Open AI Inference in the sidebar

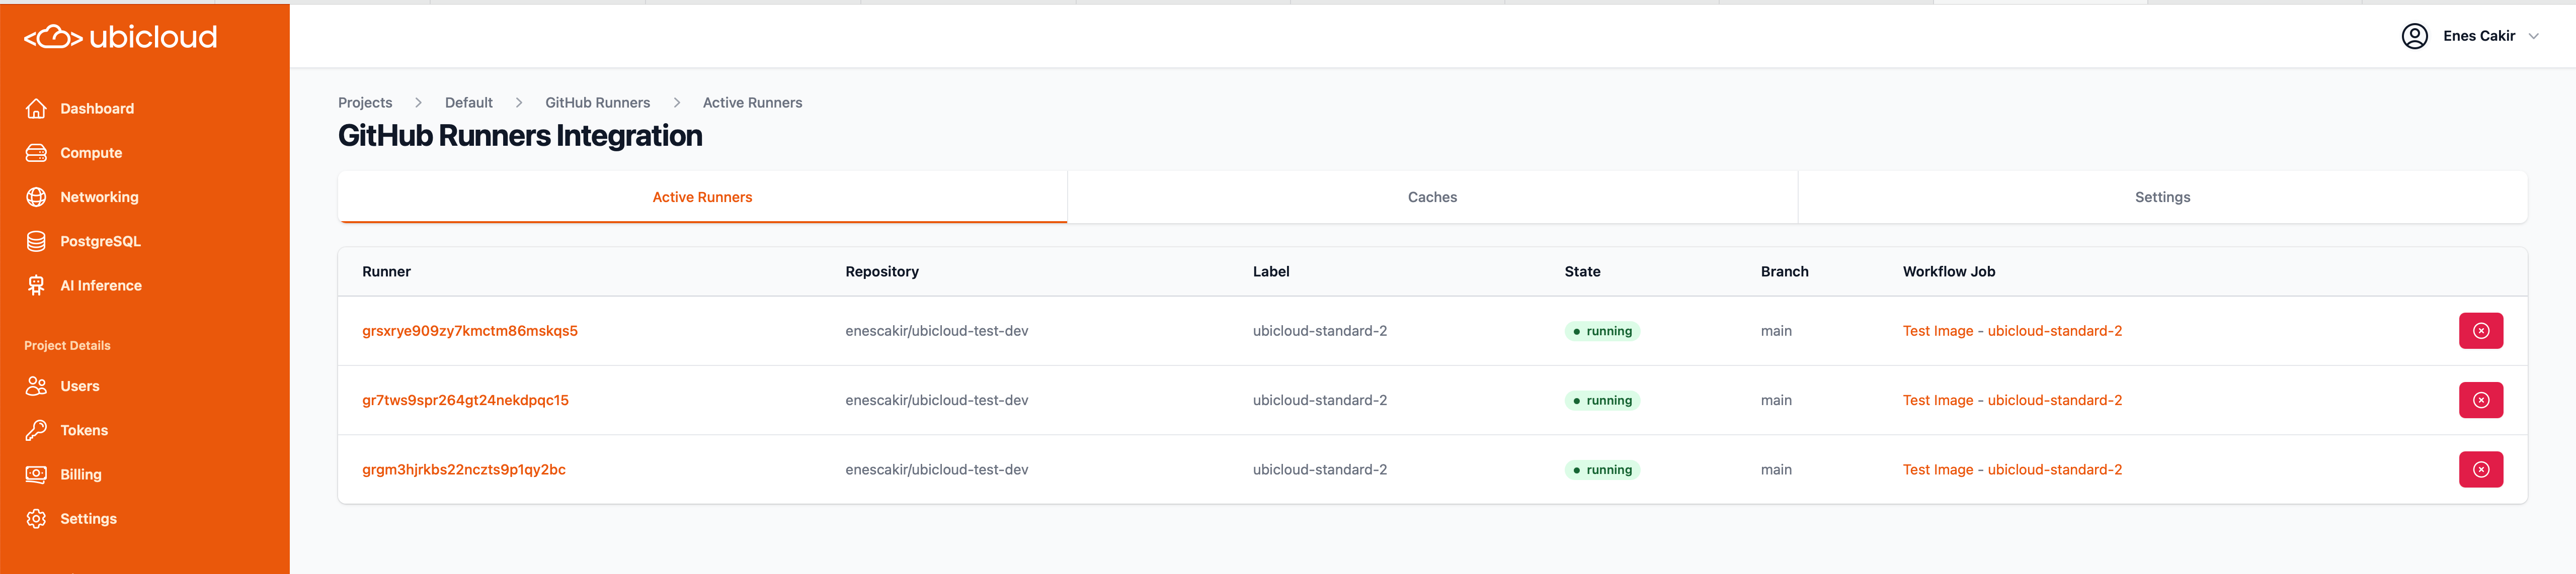click(x=101, y=285)
